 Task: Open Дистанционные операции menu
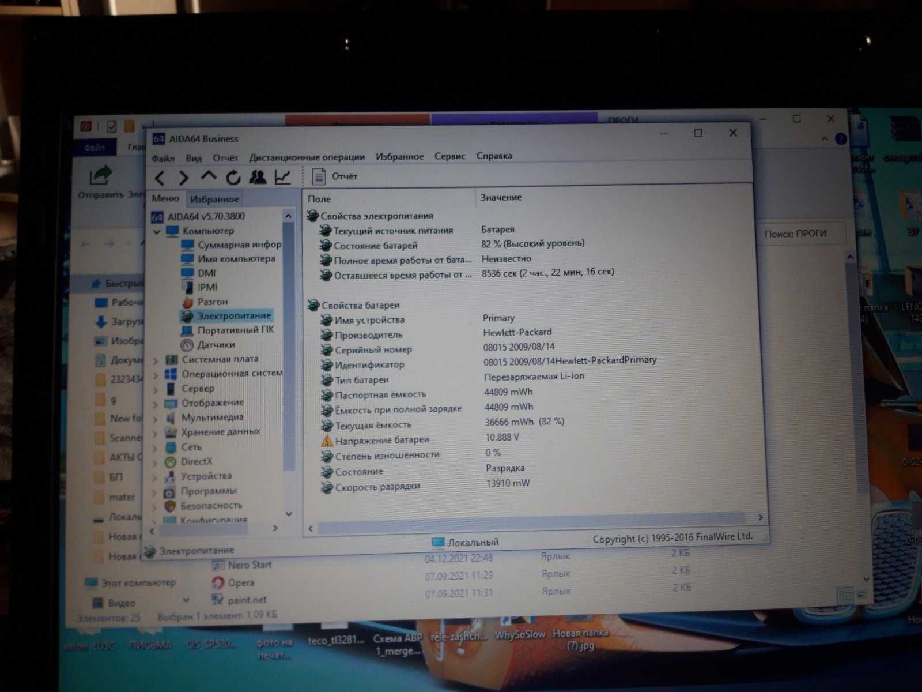pos(307,157)
